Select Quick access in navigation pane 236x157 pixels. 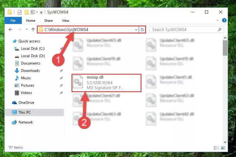(29, 41)
